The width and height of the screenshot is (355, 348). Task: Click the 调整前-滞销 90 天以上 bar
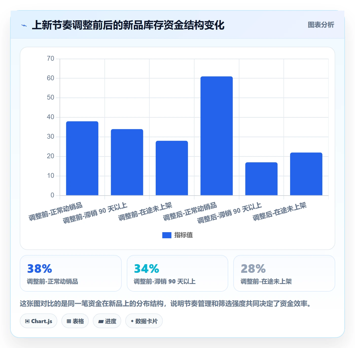[127, 162]
